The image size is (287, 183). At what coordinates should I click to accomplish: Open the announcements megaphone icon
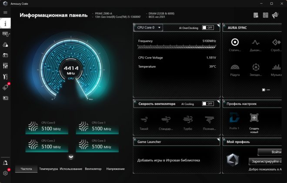pyautogui.click(x=275, y=15)
